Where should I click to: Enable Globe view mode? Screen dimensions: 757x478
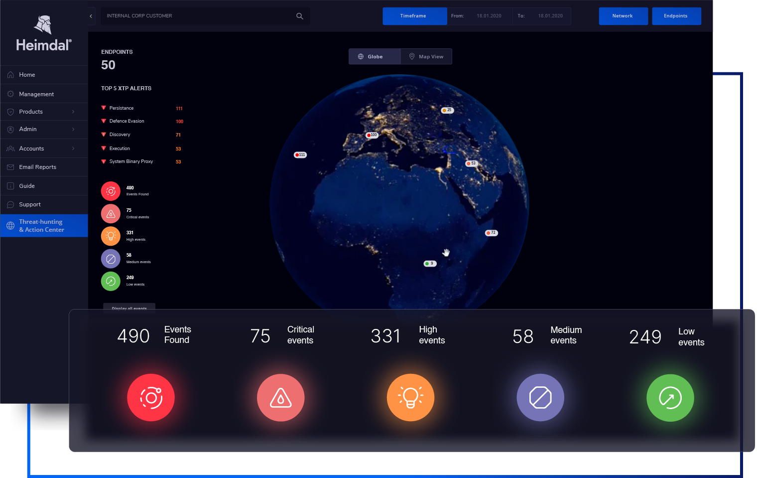[374, 56]
